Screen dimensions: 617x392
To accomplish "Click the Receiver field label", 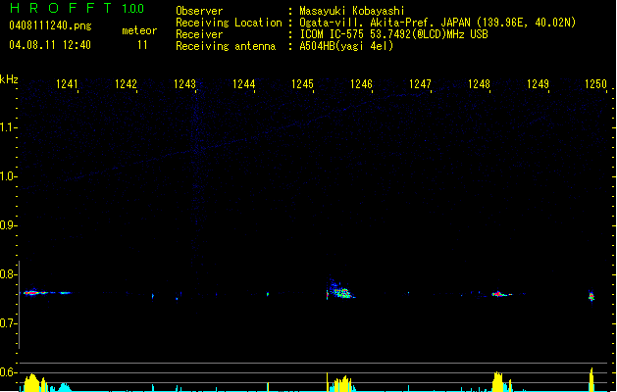I will tap(199, 34).
